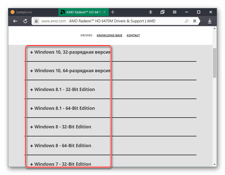Click the www.amd.com address field
The height and width of the screenshot is (175, 225).
click(54, 21)
